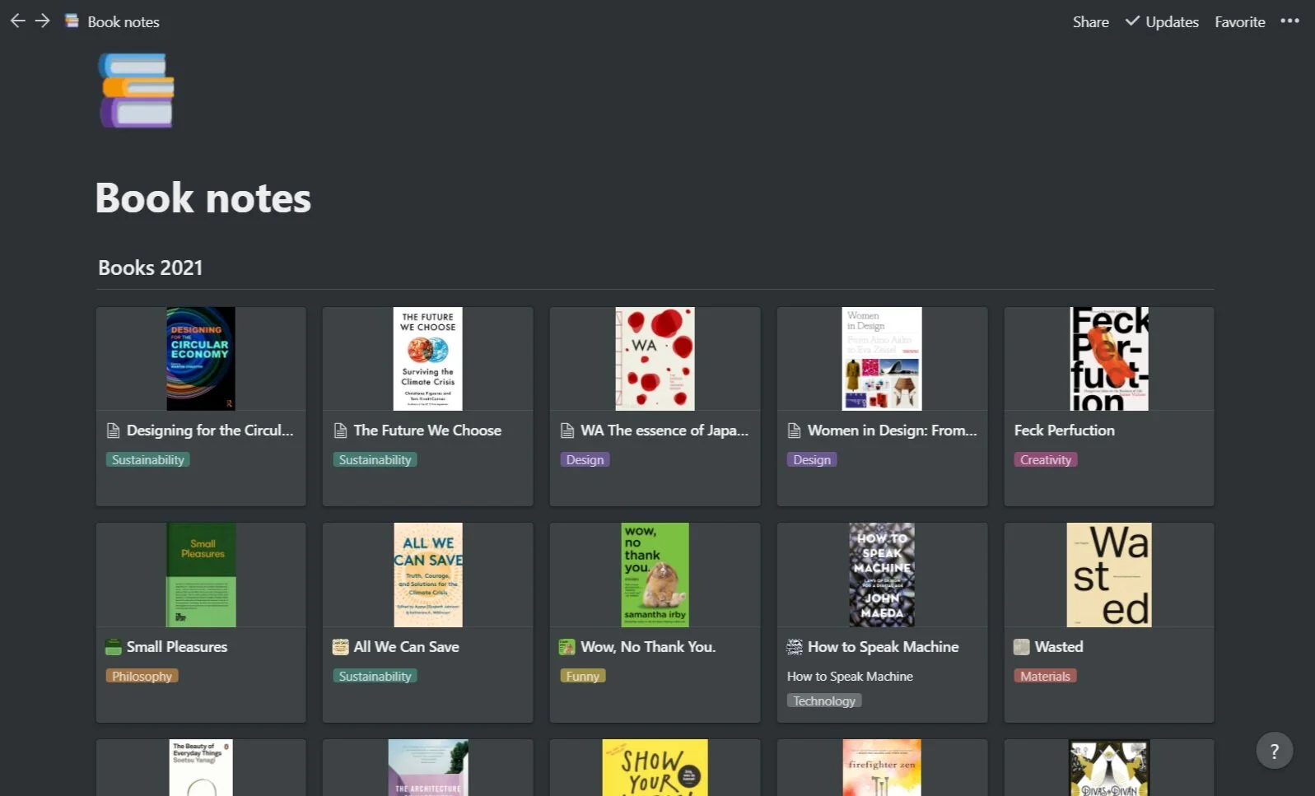Open the All We Can Save title

pyautogui.click(x=407, y=647)
